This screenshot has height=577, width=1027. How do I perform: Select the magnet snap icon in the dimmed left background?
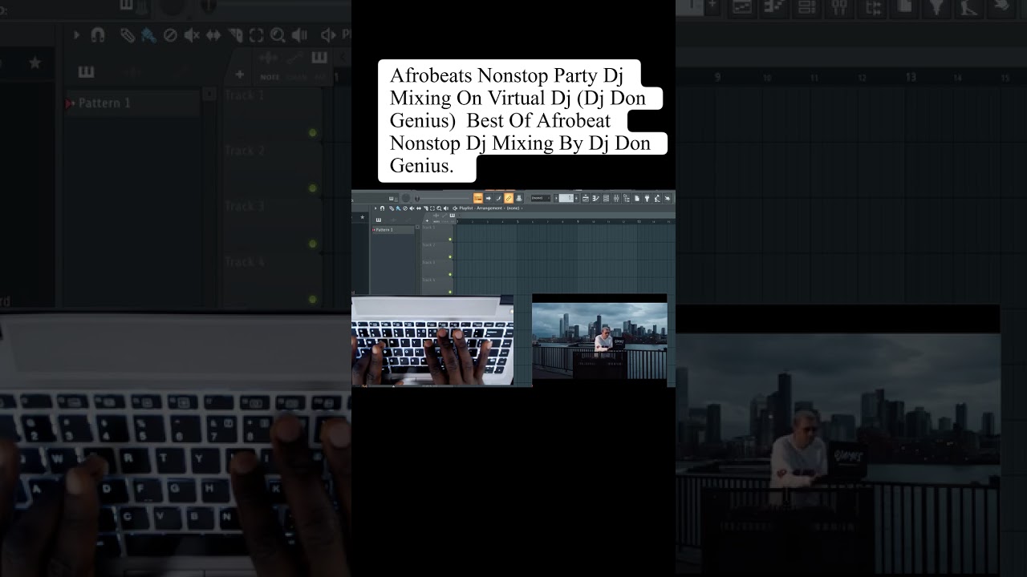[x=98, y=35]
